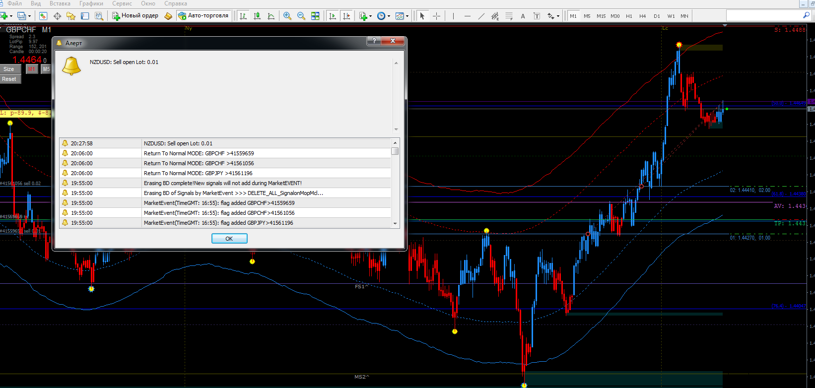The width and height of the screenshot is (815, 388).
Task: Click the tile windows icon
Action: click(315, 16)
